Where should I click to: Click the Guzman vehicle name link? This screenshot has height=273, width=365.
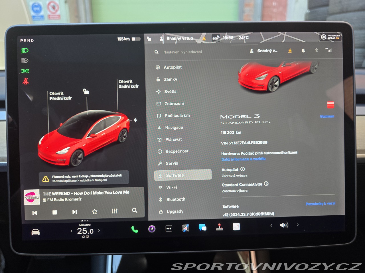(x=327, y=116)
